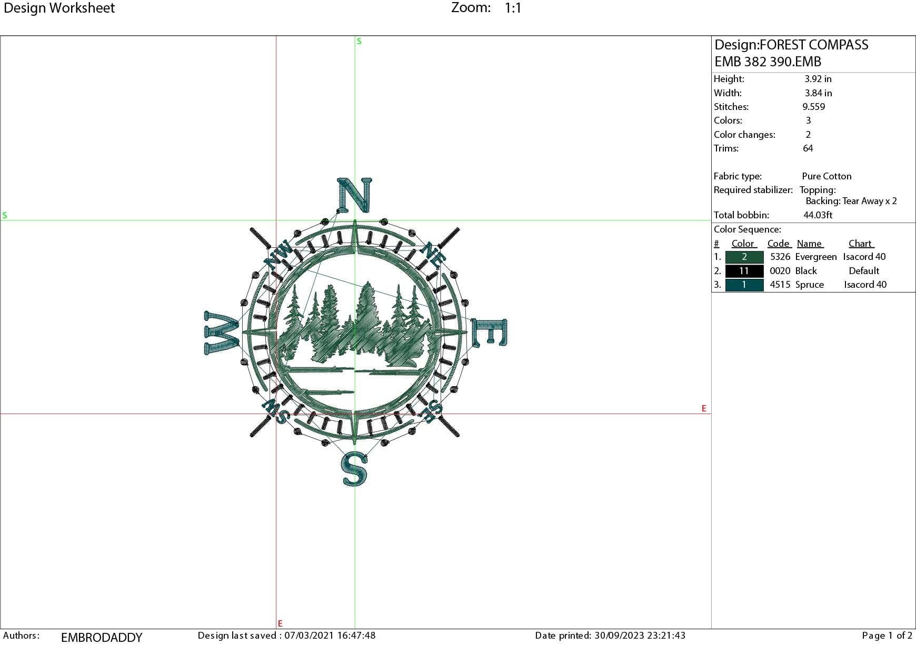Click the 'Evergreen' thread name

coord(815,257)
